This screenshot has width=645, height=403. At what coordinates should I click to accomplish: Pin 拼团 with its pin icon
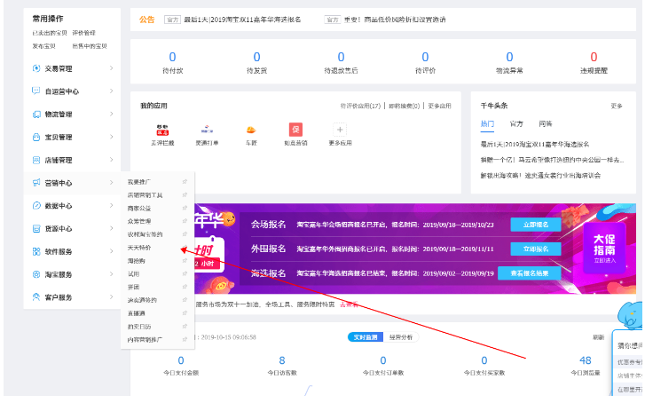[x=185, y=287]
